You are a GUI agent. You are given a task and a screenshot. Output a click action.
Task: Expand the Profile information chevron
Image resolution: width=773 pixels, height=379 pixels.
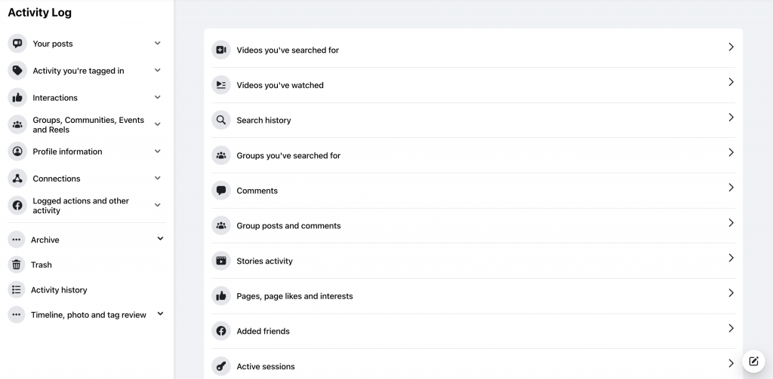157,151
